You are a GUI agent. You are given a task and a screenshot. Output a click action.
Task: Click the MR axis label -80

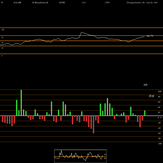(x=159, y=139)
